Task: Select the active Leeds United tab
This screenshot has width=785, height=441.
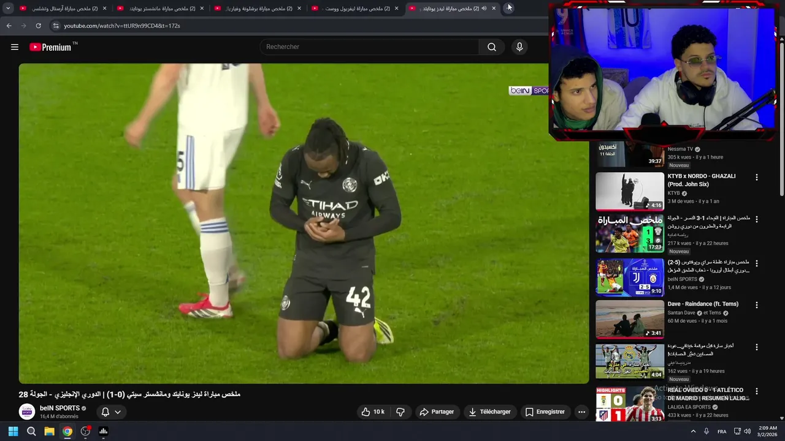Action: 453,9
